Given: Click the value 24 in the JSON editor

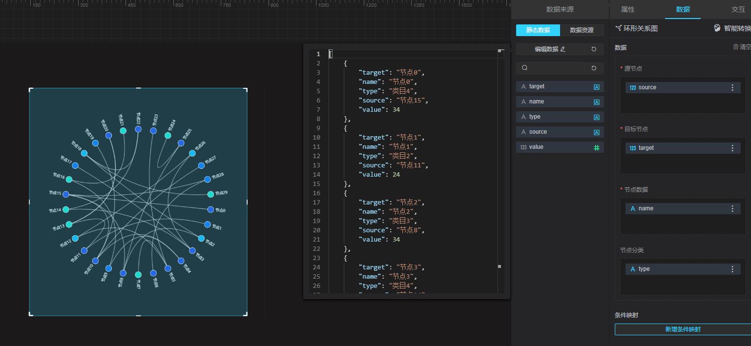Looking at the screenshot, I should pyautogui.click(x=396, y=175).
